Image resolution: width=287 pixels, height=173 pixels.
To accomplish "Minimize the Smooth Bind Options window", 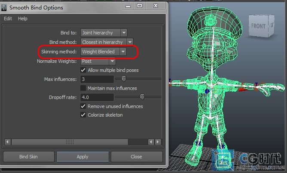I will [128, 6].
